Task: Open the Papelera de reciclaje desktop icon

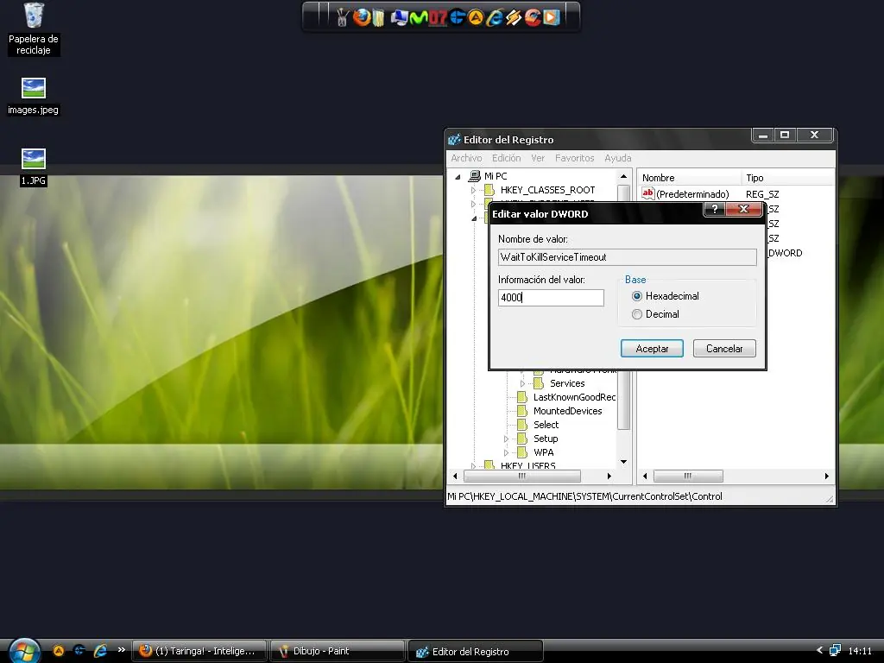Action: [34, 29]
